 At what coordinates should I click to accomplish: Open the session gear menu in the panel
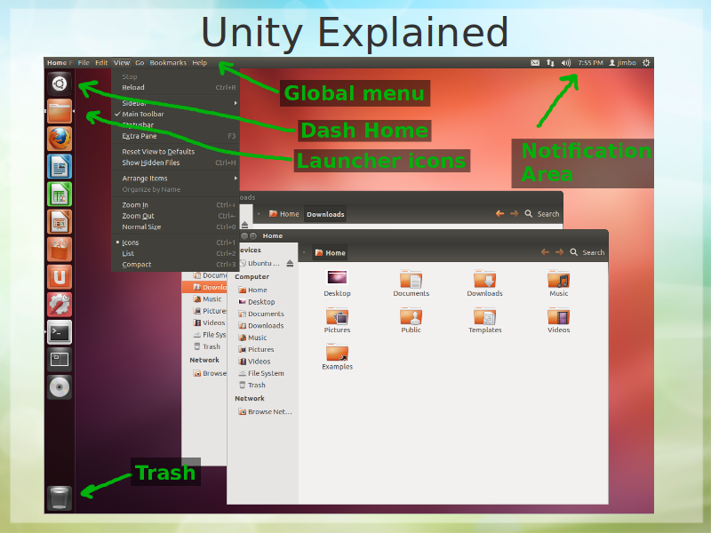coord(646,63)
